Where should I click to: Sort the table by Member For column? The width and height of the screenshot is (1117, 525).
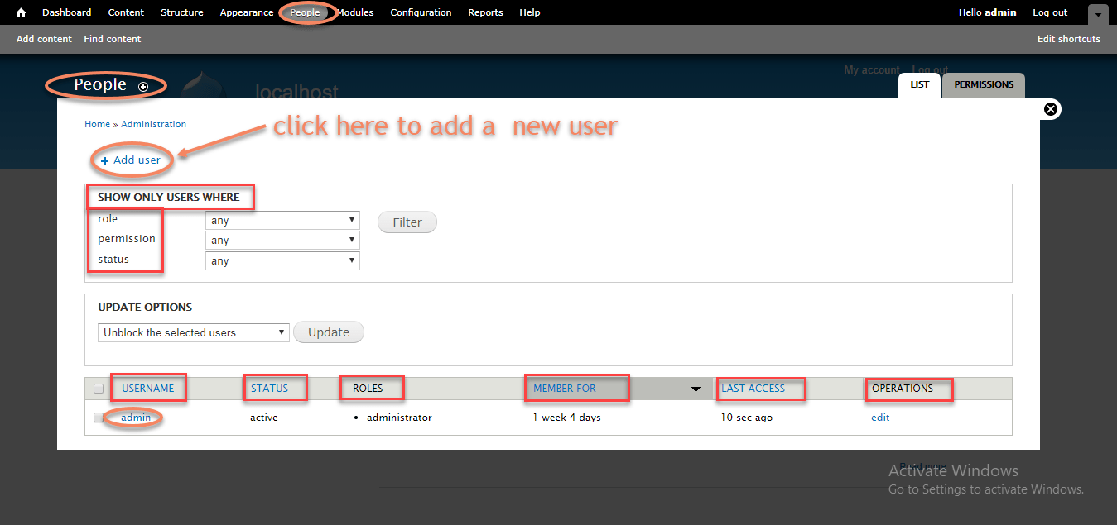point(565,389)
